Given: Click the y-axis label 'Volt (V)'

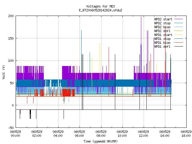Looking at the screenshot, I should (4, 72).
